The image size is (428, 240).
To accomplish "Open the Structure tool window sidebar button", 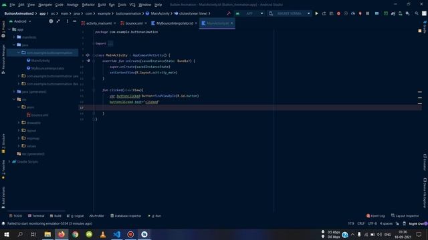I will pos(3,143).
